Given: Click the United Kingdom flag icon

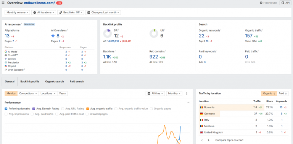Looking at the screenshot, I should coord(201,133).
